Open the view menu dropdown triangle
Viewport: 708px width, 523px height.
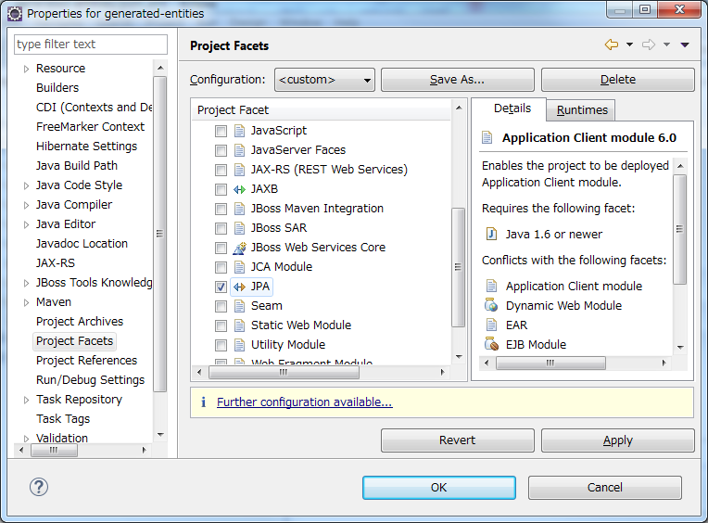pos(685,45)
